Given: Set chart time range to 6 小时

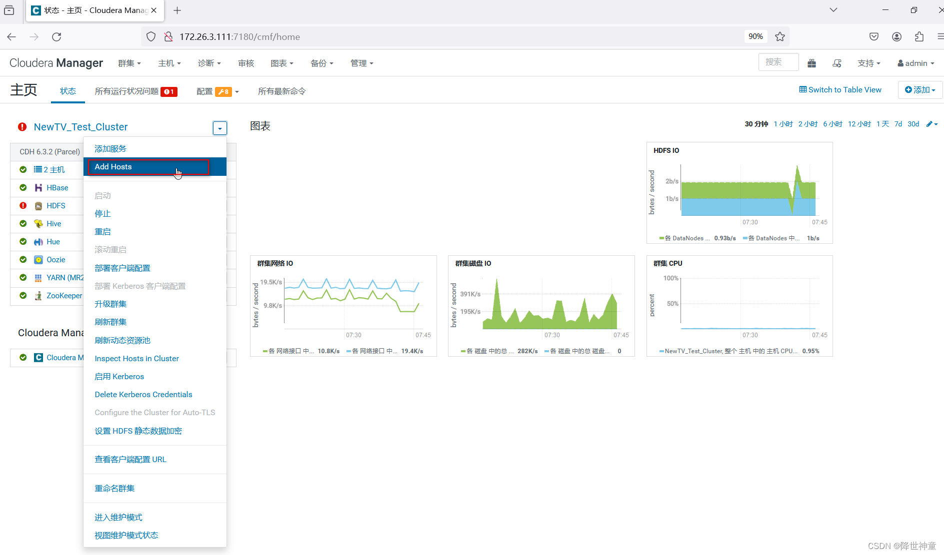Looking at the screenshot, I should click(832, 124).
